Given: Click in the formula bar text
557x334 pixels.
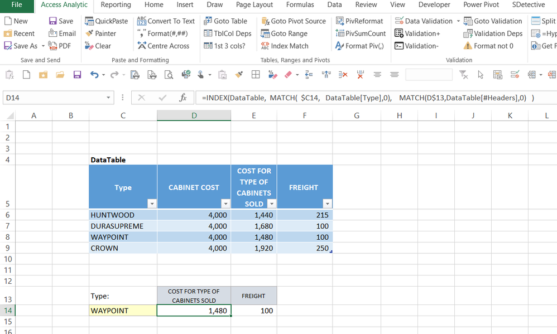Looking at the screenshot, I should (368, 98).
